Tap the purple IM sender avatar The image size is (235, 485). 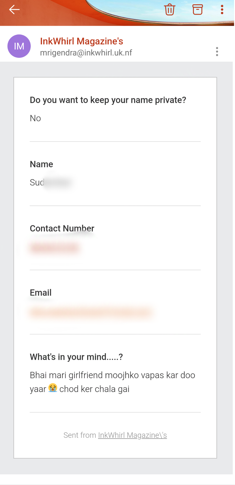(19, 46)
